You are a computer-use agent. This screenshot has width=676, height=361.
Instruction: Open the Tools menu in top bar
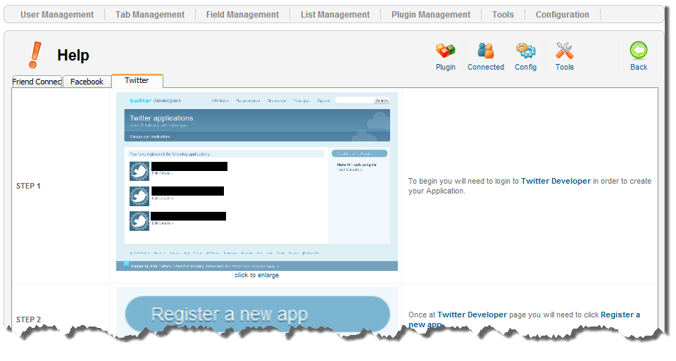point(503,15)
